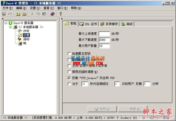Screen dimensions: 176x121
Task: Maximize the Serv-U window
Action: point(168,3)
